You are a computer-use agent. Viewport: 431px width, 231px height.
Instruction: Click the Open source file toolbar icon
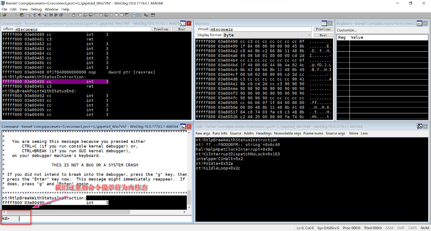point(4,15)
